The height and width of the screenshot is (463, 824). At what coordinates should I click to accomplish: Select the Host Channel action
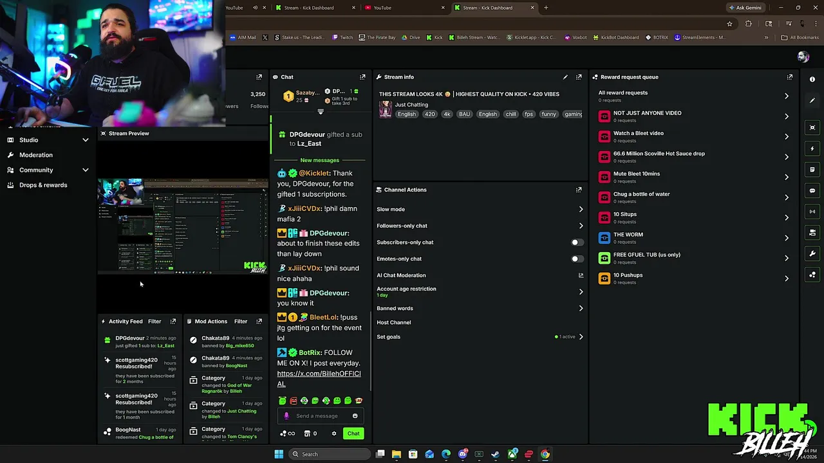point(394,323)
